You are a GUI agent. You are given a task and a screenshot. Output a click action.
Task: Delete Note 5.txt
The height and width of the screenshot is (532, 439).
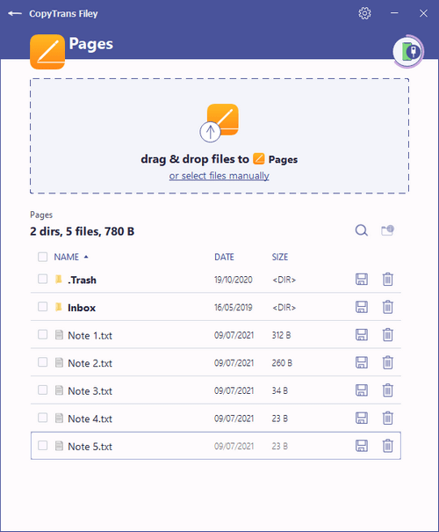[387, 446]
